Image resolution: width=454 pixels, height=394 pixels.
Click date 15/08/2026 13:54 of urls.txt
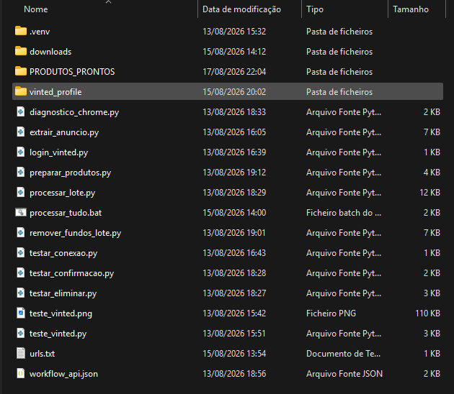[x=234, y=354]
